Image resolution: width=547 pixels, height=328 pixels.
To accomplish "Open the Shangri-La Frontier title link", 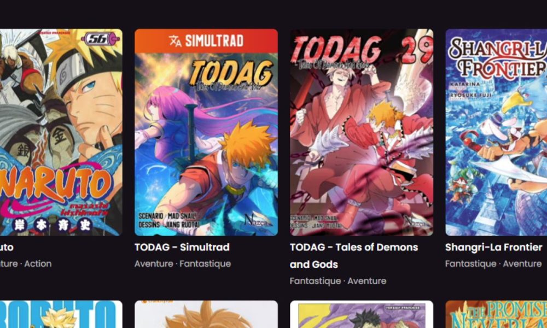I will pos(493,247).
